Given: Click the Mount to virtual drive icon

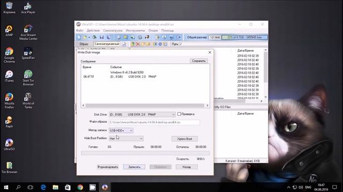Looking at the screenshot, I should pyautogui.click(x=140, y=37).
